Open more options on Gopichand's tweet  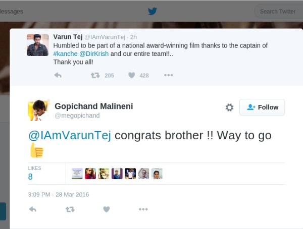143,209
